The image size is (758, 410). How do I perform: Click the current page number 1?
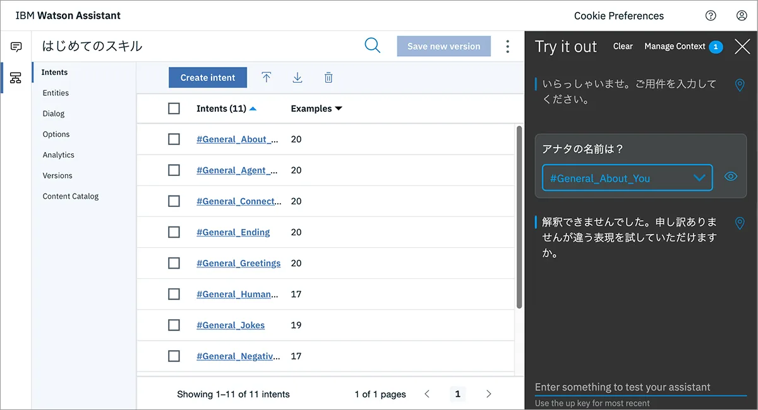coord(458,394)
